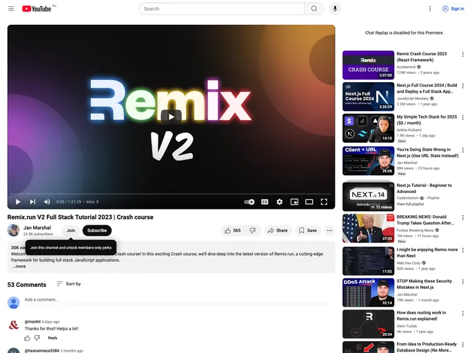Reply to @monhil's comment
This screenshot has height=353, width=474.
pos(52,338)
